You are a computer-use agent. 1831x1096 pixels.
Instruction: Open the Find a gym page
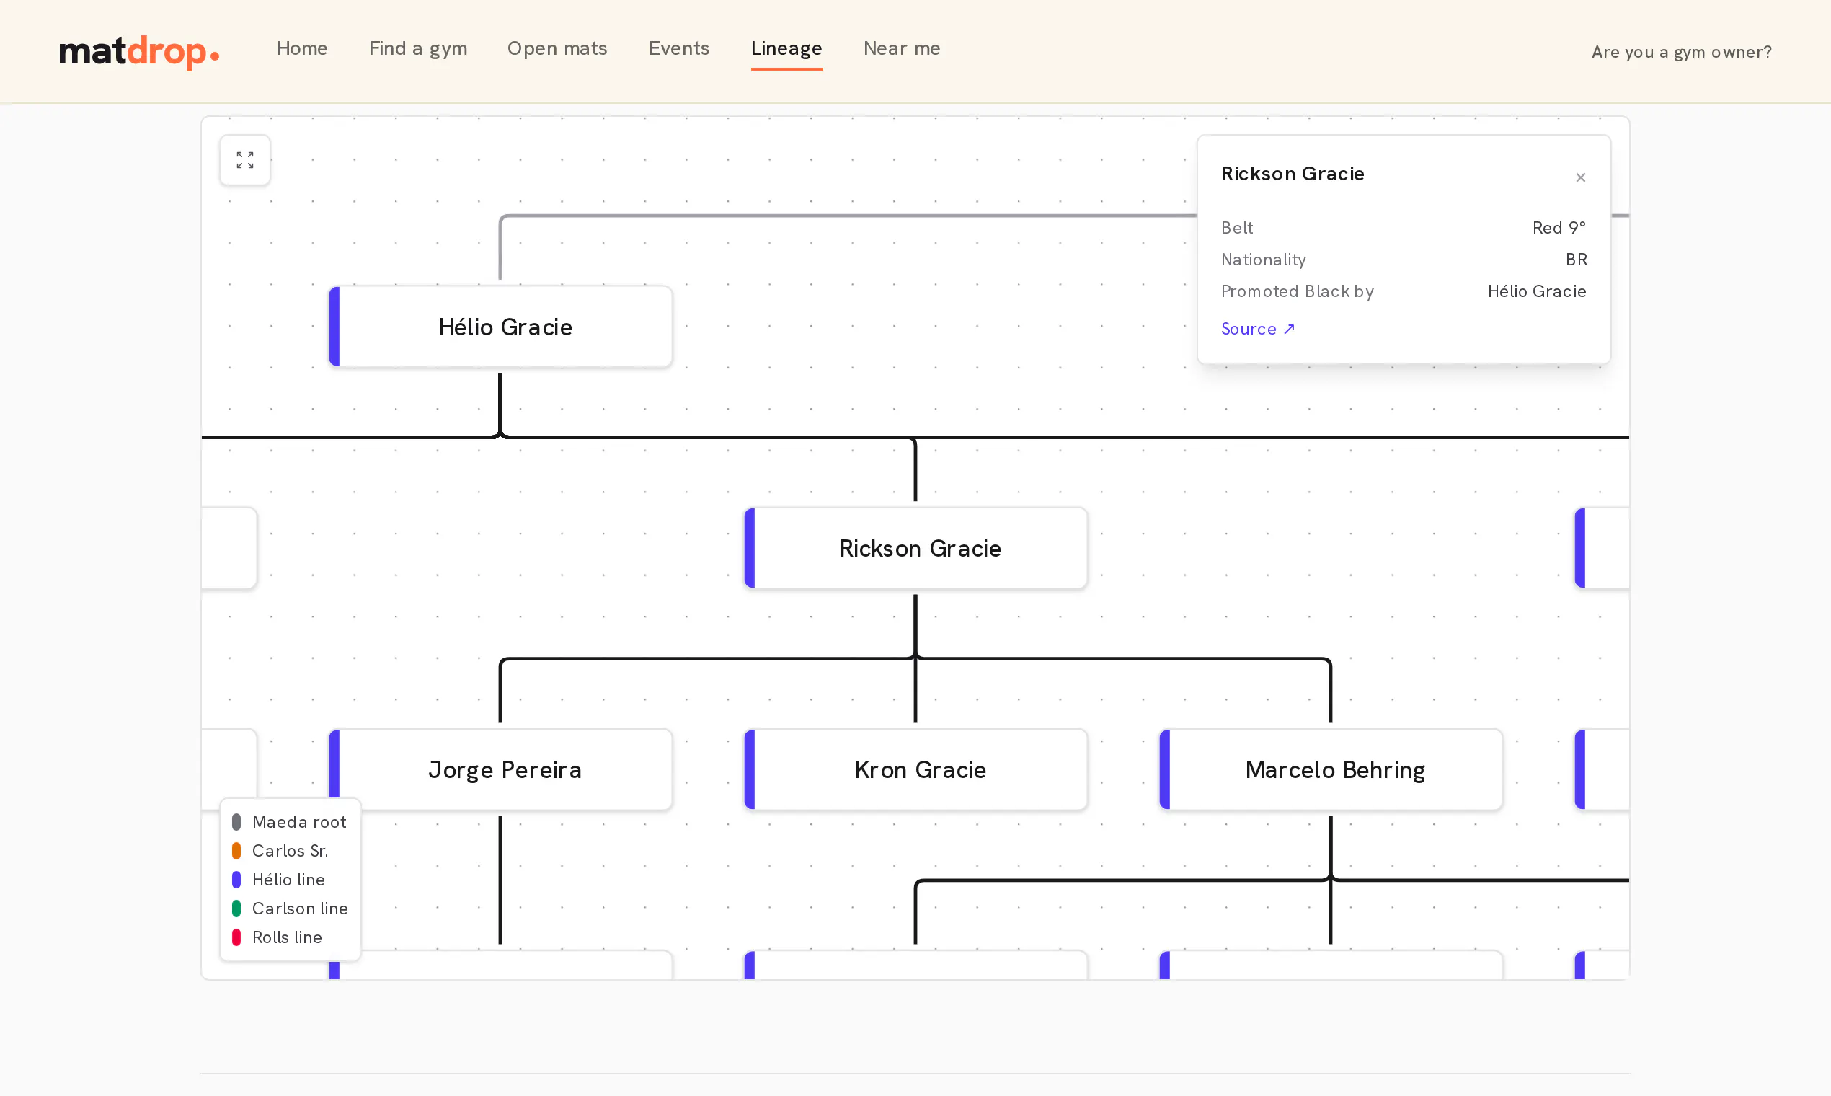[418, 49]
